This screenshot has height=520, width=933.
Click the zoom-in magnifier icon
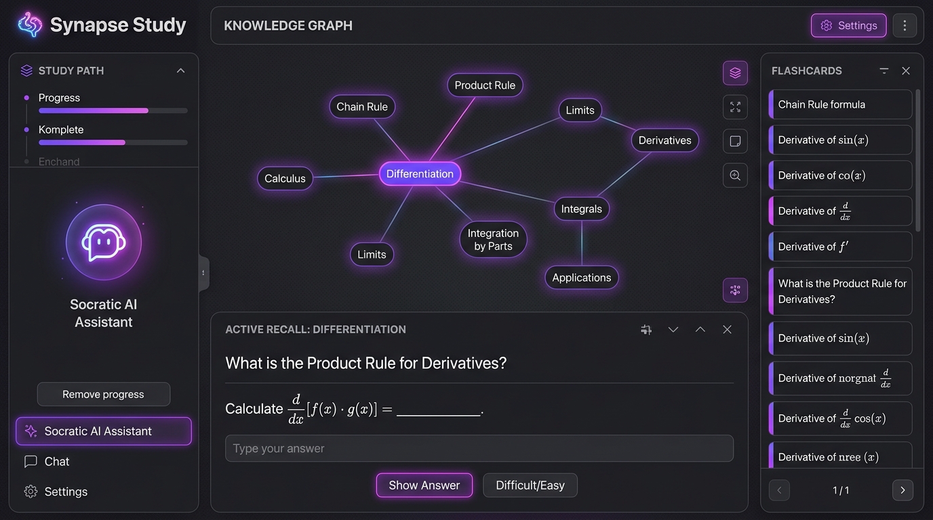tap(735, 175)
